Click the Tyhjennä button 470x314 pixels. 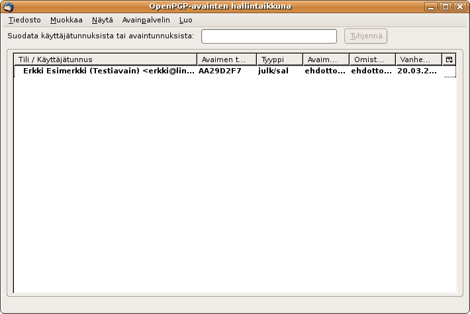(x=365, y=36)
